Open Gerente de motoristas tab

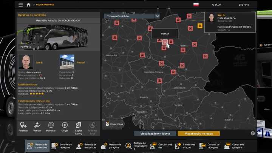click(87, 146)
